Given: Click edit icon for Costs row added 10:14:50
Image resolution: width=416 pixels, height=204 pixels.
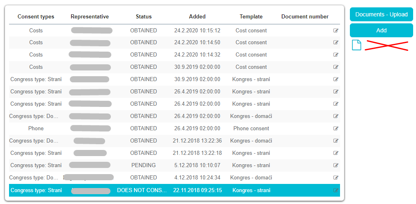Looking at the screenshot, I should (336, 43).
